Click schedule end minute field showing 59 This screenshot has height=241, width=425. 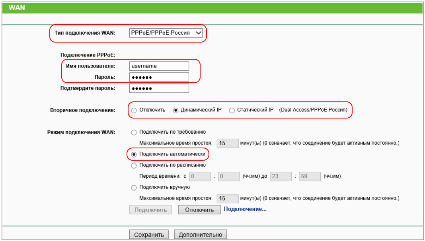click(x=310, y=177)
